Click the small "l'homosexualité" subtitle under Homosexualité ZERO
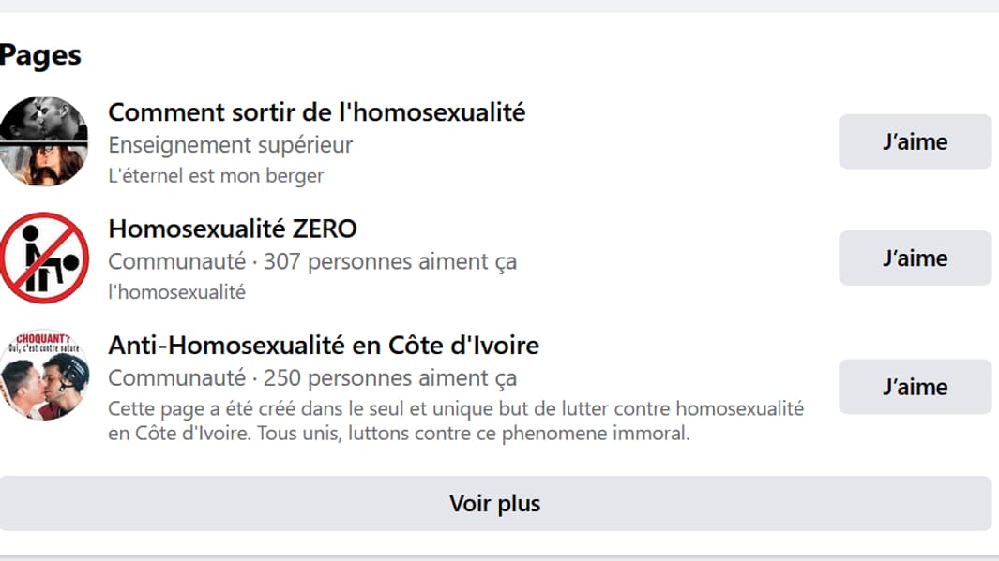 pos(176,292)
